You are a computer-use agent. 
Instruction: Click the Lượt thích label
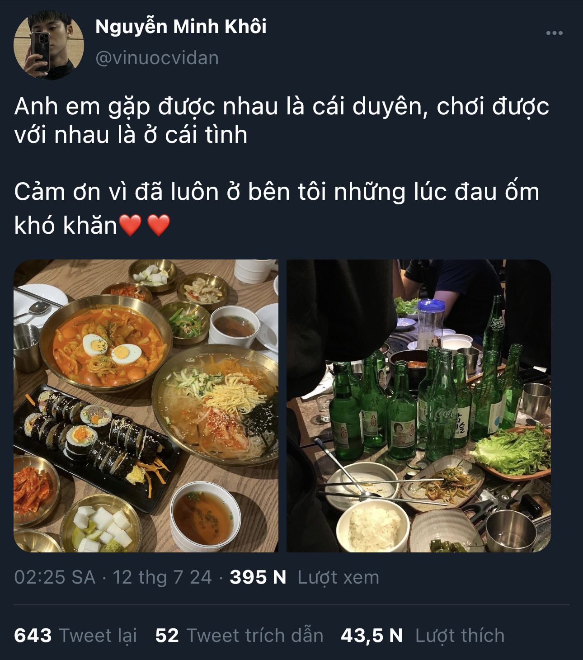tap(460, 635)
